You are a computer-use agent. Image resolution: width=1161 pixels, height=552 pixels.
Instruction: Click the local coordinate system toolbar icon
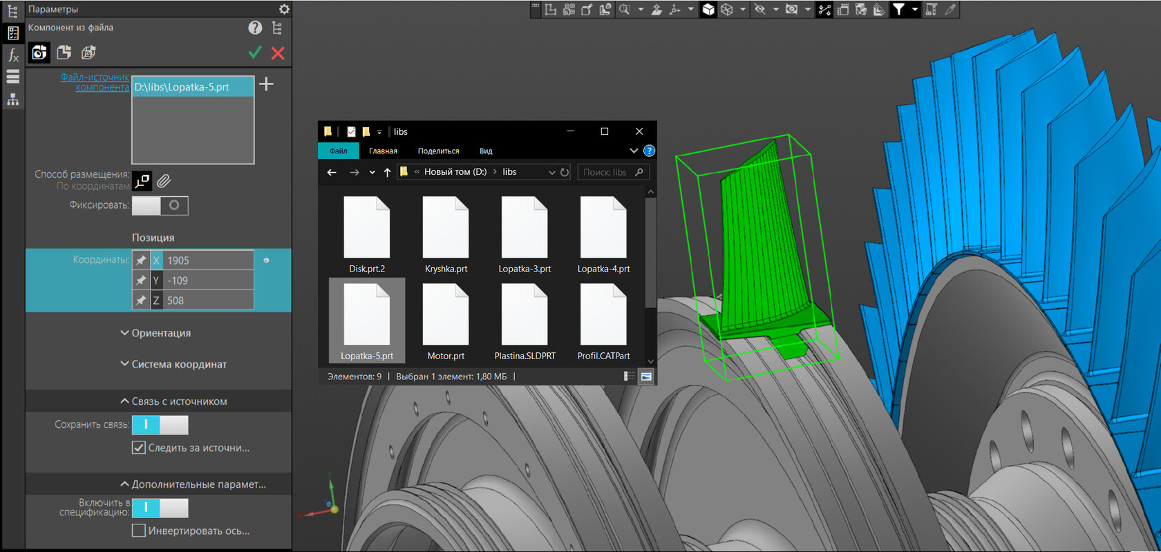pyautogui.click(x=551, y=10)
